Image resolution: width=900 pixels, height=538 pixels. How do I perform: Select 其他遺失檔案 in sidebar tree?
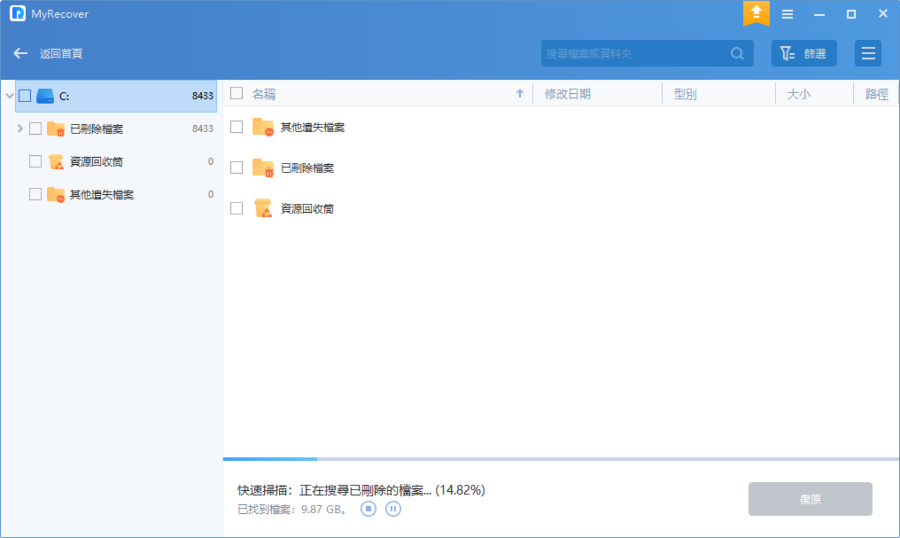[102, 194]
